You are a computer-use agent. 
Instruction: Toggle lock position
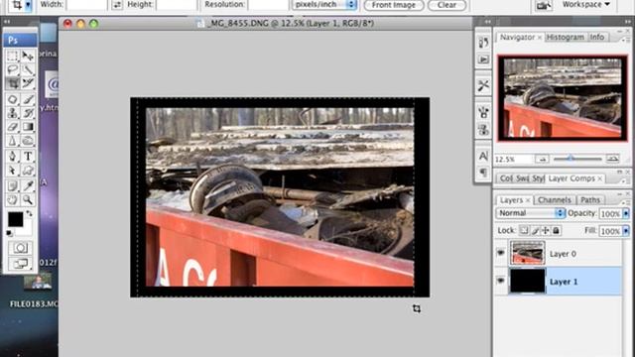546,230
